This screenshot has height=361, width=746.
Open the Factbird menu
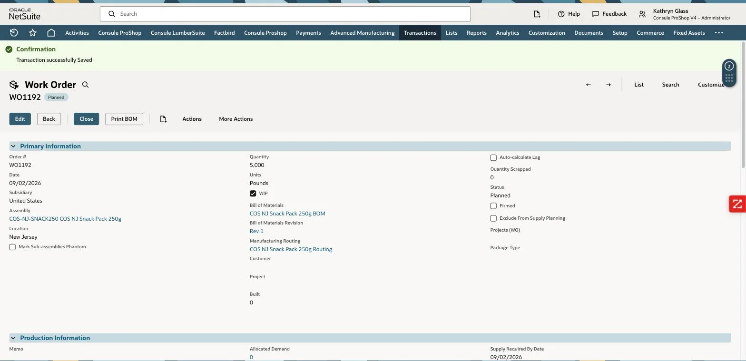click(x=225, y=33)
